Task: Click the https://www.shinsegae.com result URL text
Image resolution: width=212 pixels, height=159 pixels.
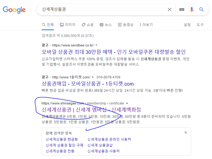Action: [x=63, y=103]
